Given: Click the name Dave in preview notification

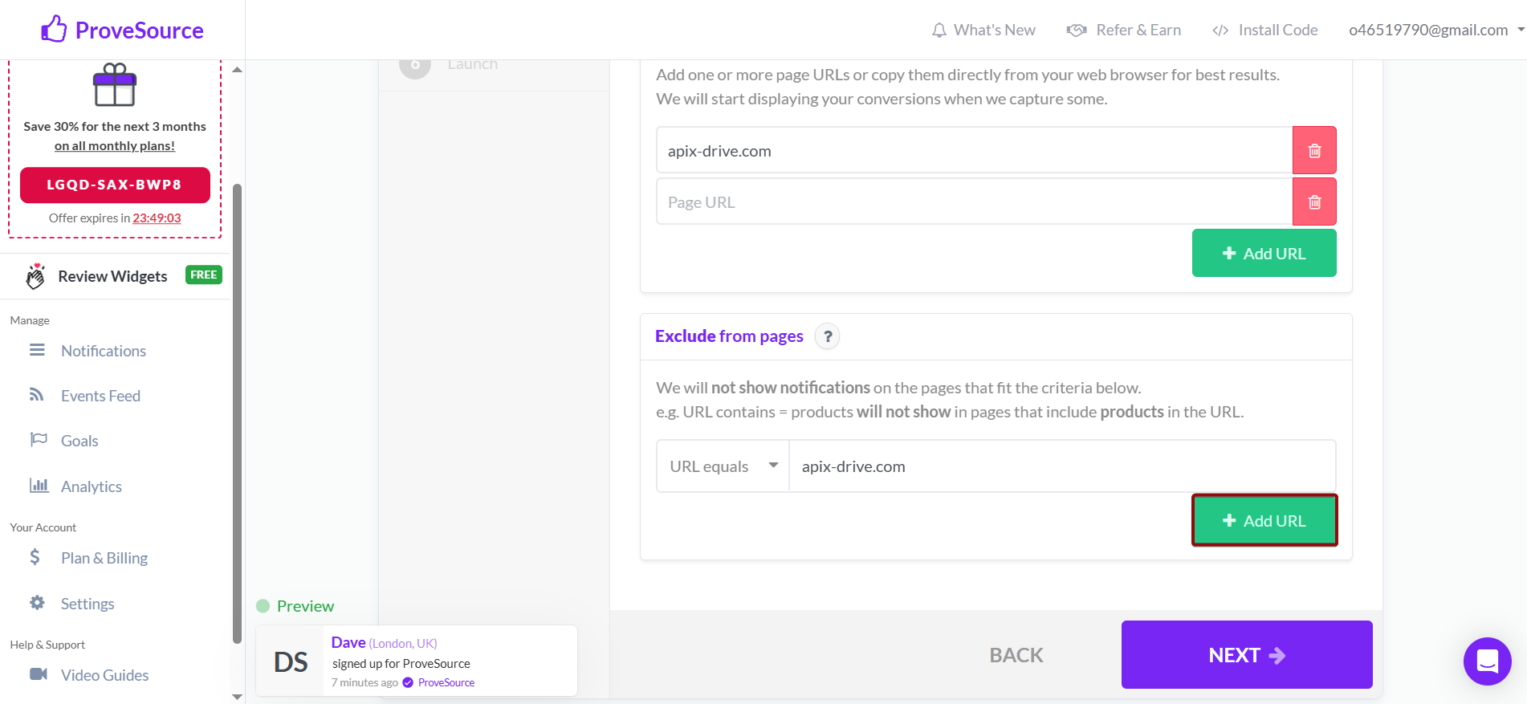Looking at the screenshot, I should (x=348, y=642).
